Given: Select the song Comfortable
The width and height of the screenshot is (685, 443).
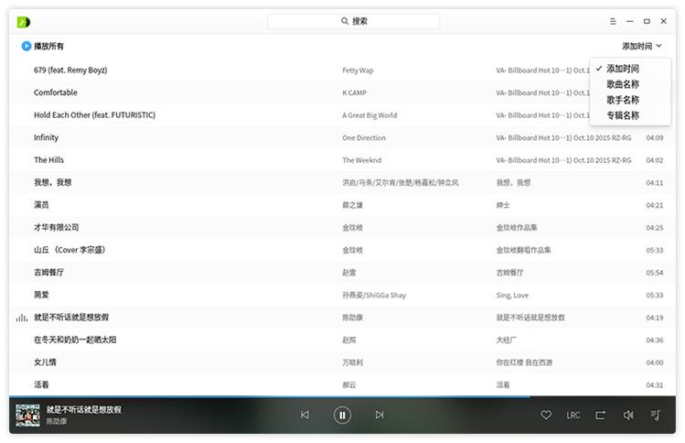Looking at the screenshot, I should 56,92.
